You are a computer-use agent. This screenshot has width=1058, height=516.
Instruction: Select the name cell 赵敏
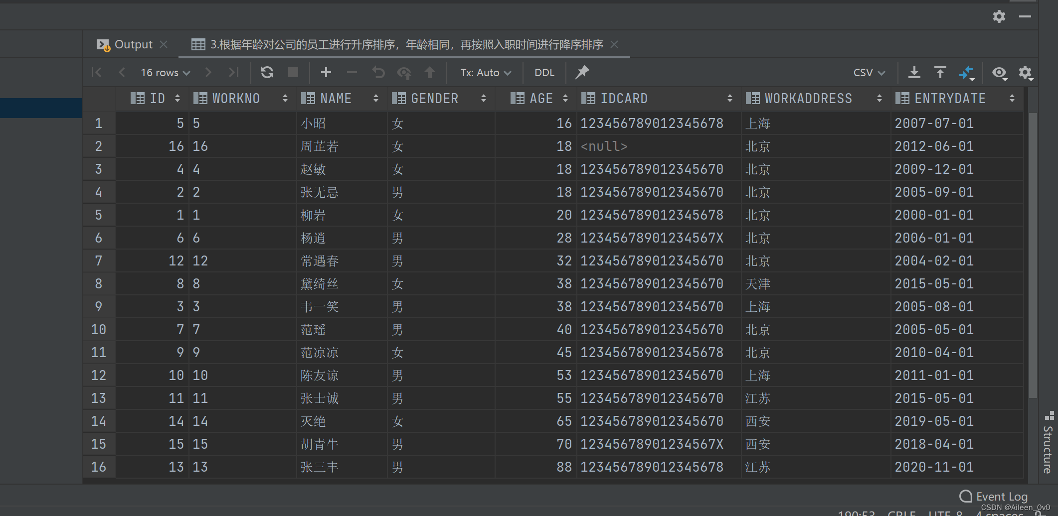pos(342,169)
